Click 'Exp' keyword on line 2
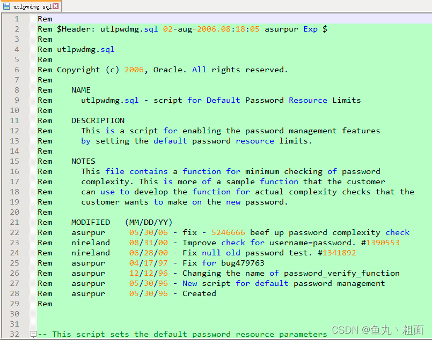432x340 pixels. (311, 29)
